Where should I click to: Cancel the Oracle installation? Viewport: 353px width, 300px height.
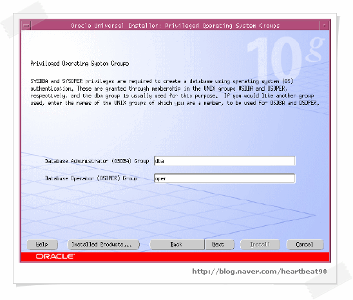[305, 245]
